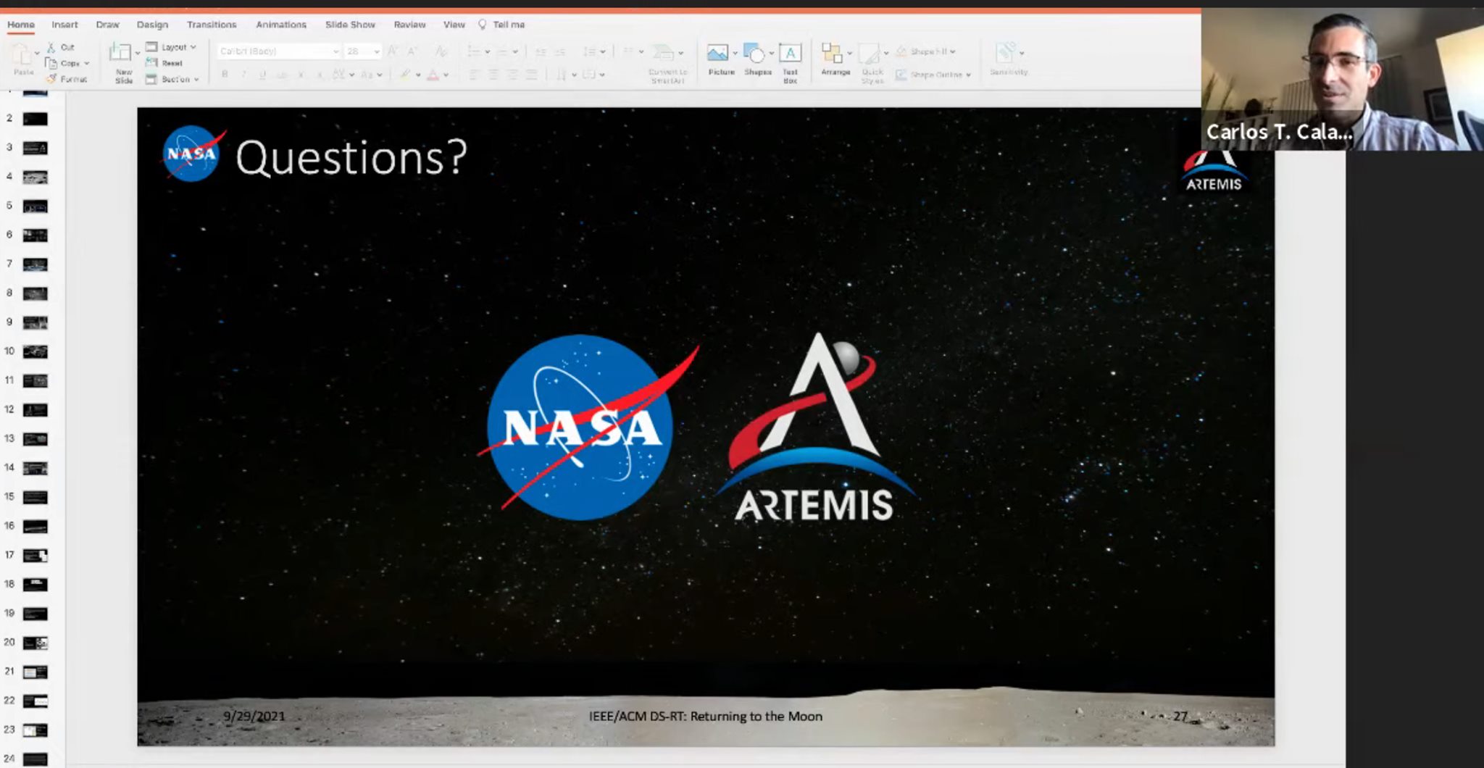1484x768 pixels.
Task: Select the Animations tab
Action: point(281,25)
